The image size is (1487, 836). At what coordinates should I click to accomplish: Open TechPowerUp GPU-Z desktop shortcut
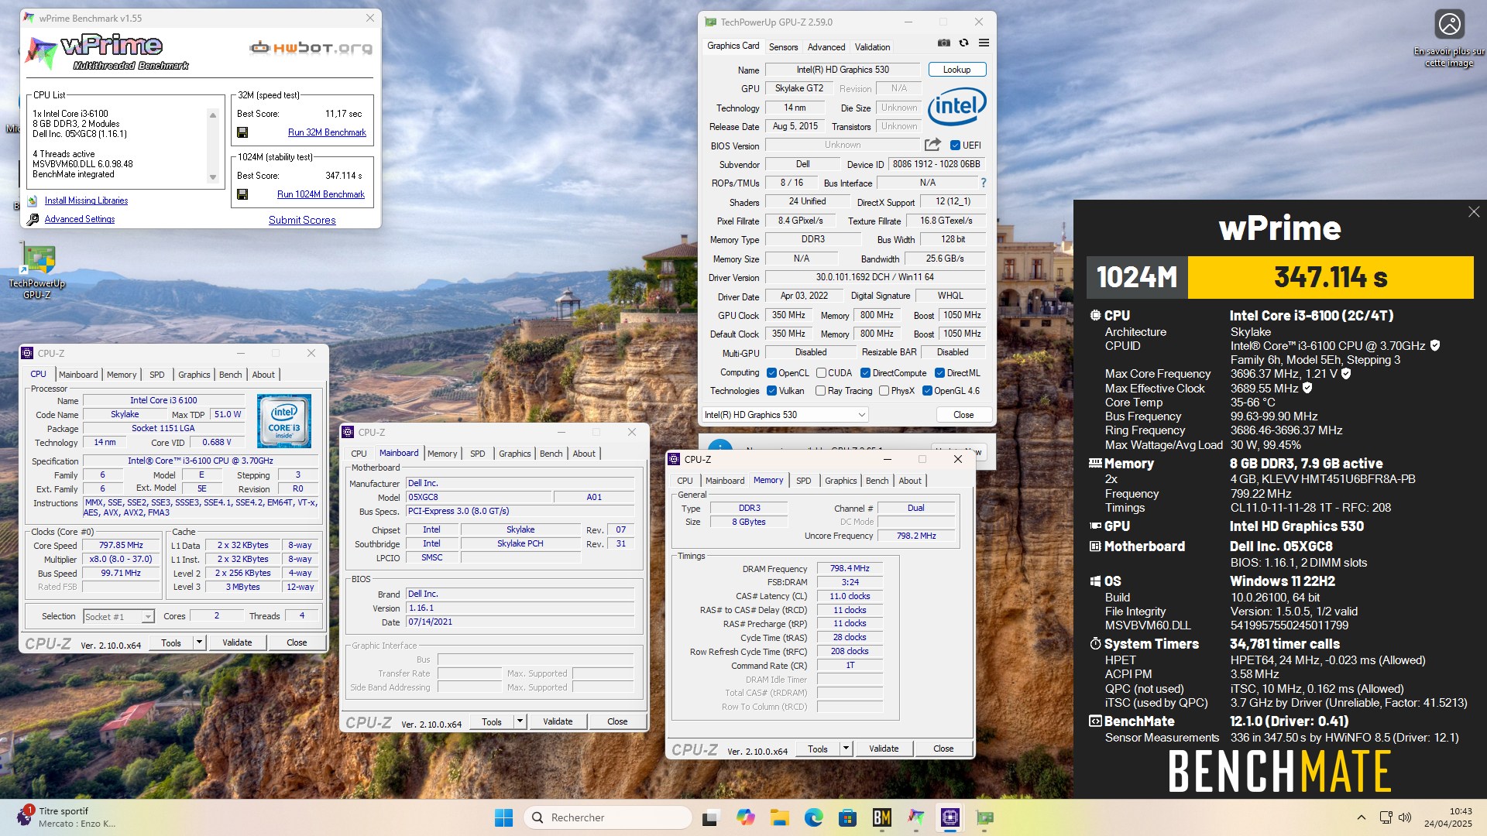37,271
